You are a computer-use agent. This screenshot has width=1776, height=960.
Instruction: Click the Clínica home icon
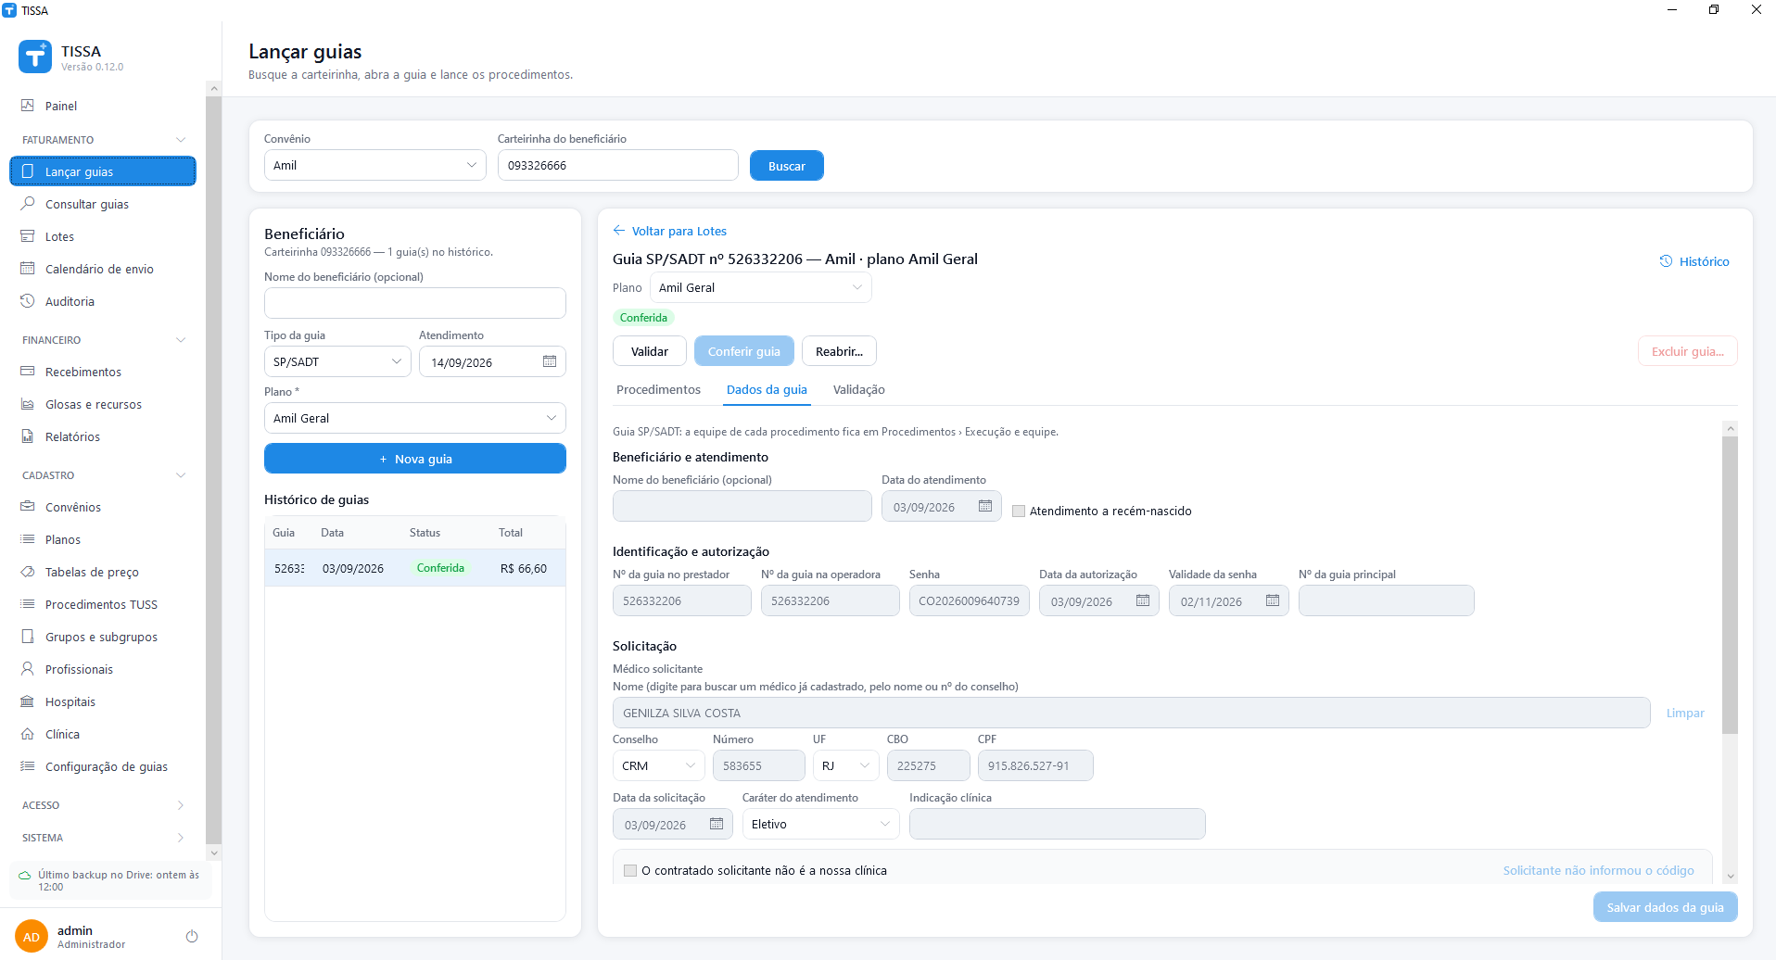click(x=28, y=734)
